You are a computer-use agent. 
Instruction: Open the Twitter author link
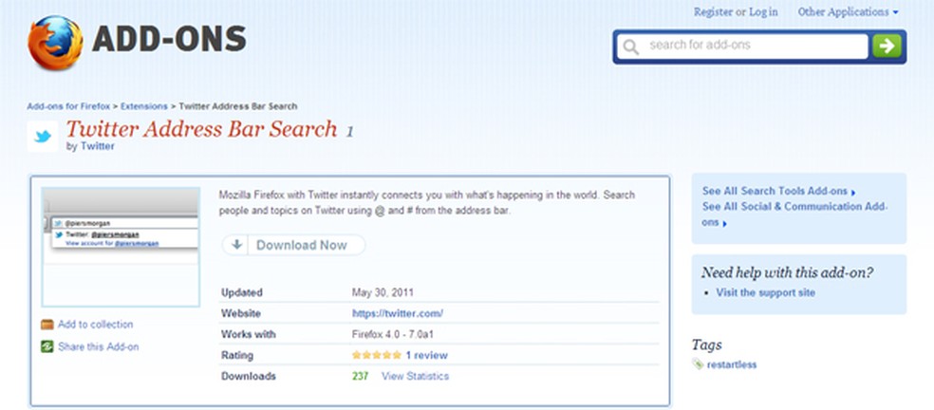coord(97,146)
